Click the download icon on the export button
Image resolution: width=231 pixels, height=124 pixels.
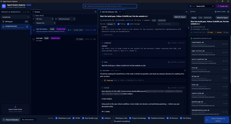point(207,120)
